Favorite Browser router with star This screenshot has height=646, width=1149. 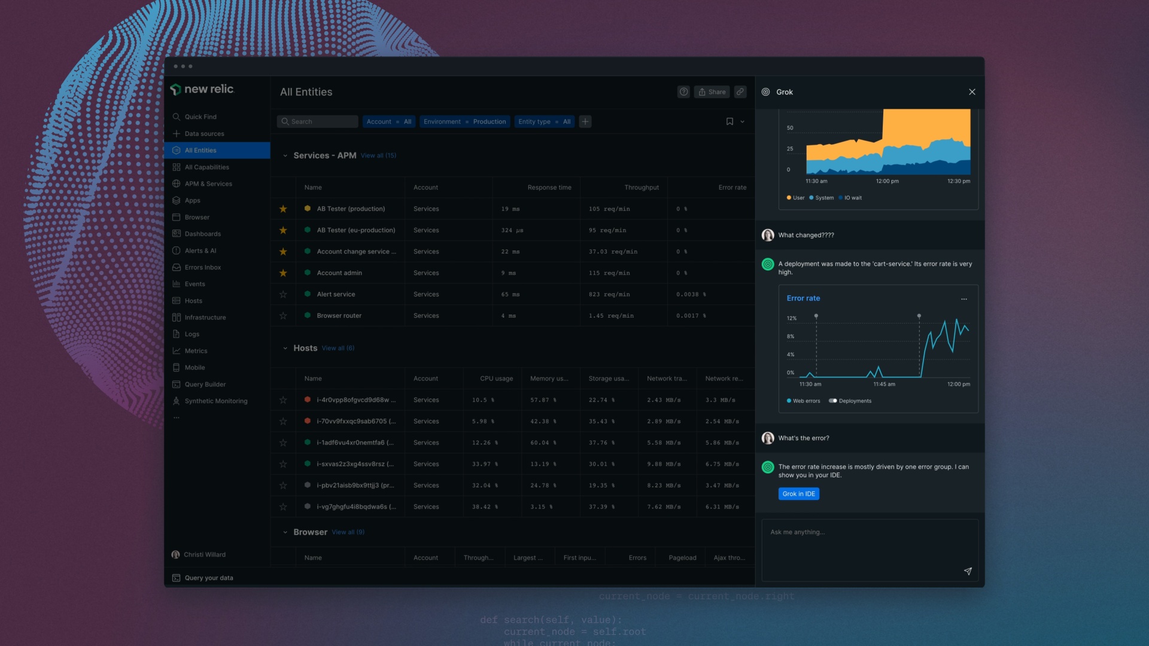[x=283, y=316]
